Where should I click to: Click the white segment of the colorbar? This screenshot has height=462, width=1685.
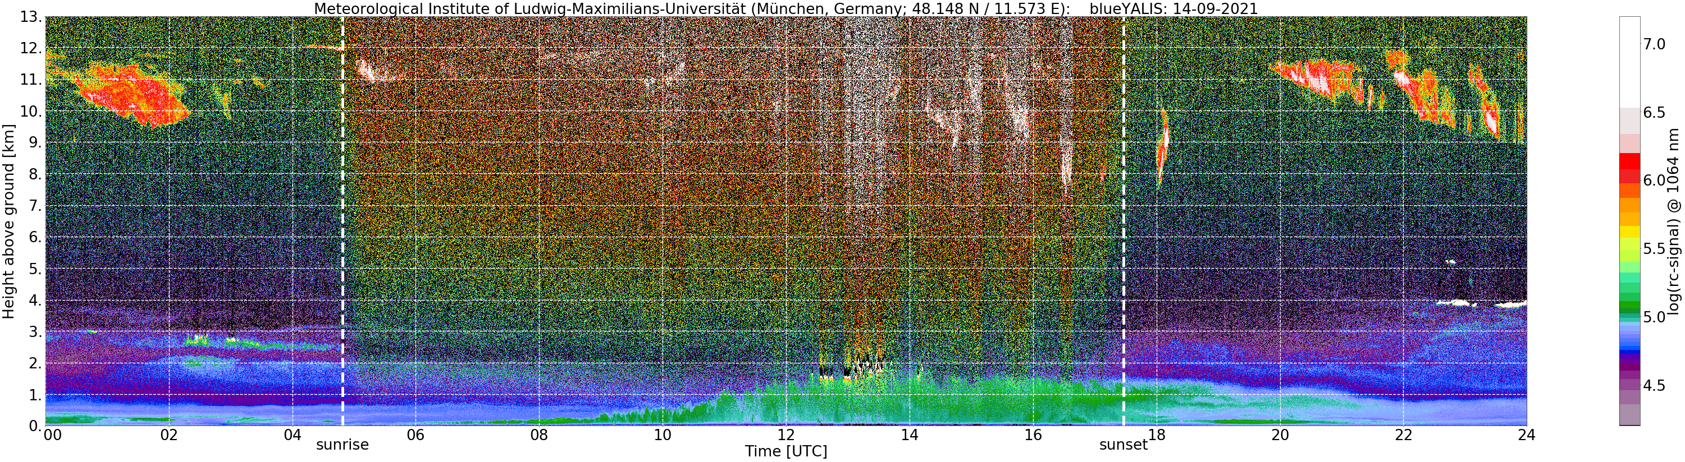(1629, 62)
